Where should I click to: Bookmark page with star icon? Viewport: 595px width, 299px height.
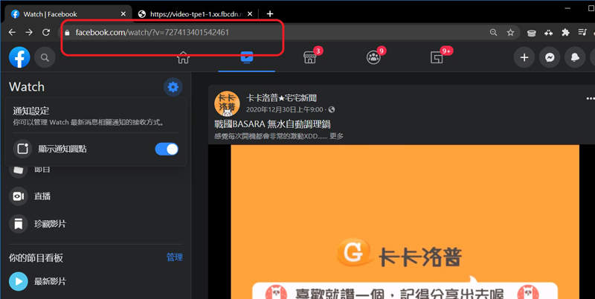coord(510,33)
